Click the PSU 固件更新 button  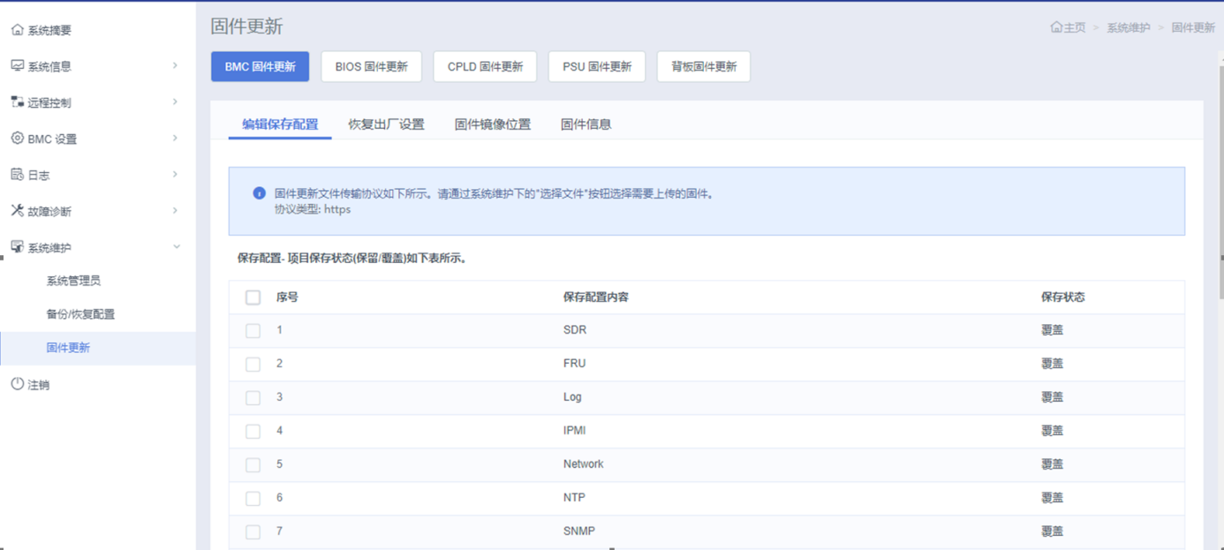coord(597,67)
